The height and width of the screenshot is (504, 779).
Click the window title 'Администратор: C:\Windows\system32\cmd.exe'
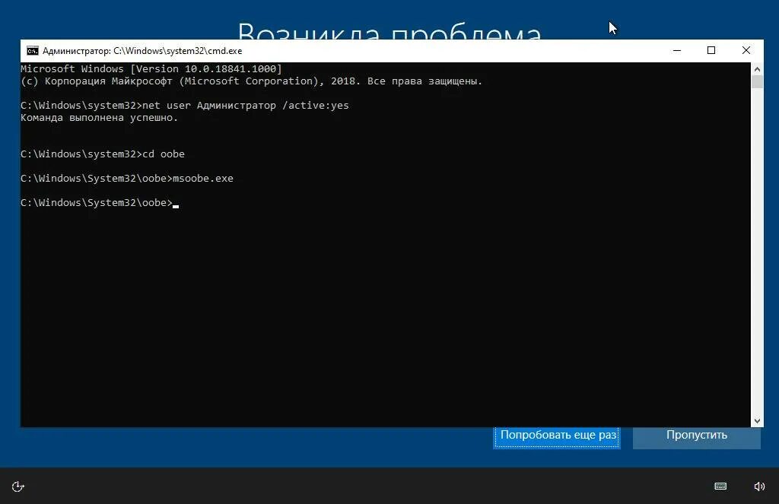point(142,51)
